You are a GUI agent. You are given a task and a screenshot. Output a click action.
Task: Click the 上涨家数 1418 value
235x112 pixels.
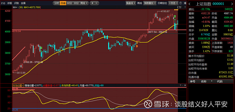(230, 43)
